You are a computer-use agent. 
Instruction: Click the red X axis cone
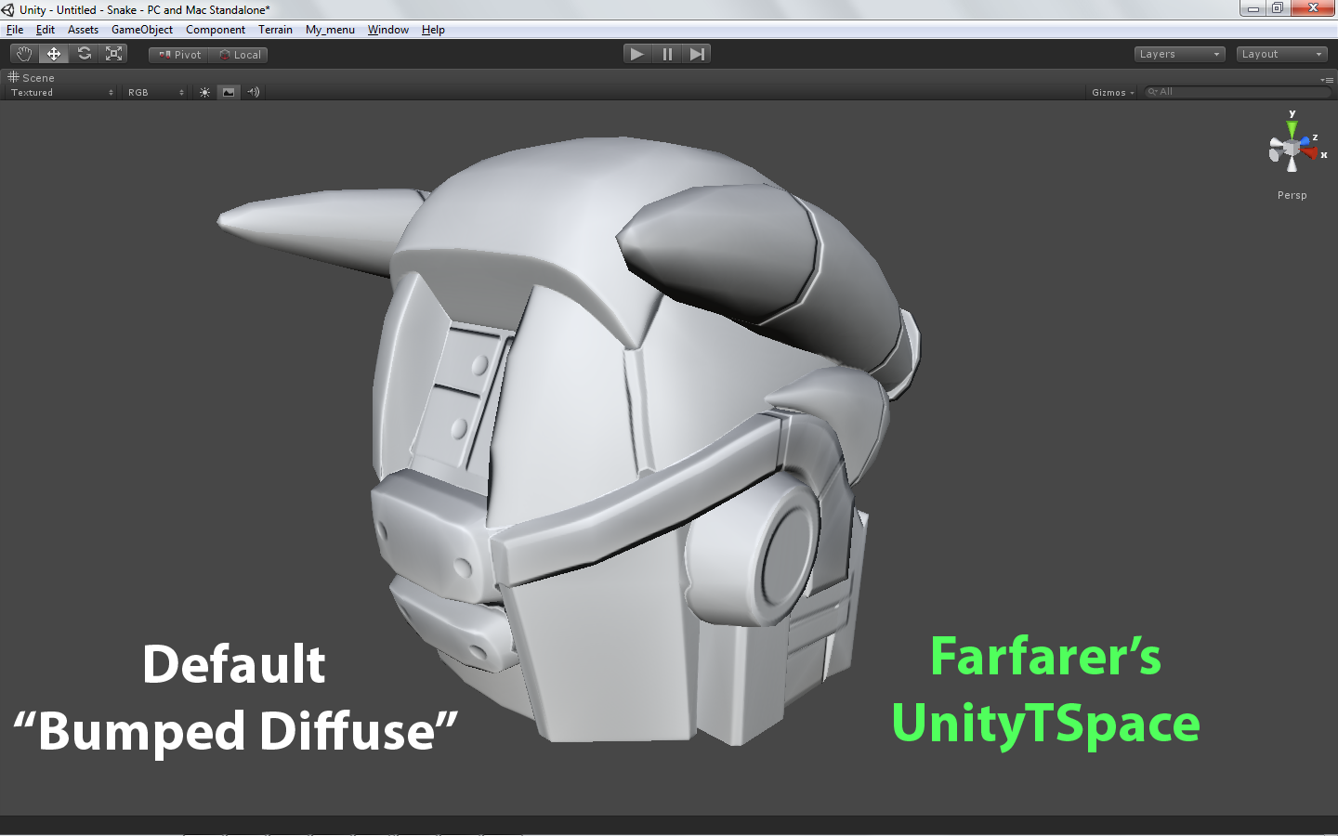[x=1312, y=152]
